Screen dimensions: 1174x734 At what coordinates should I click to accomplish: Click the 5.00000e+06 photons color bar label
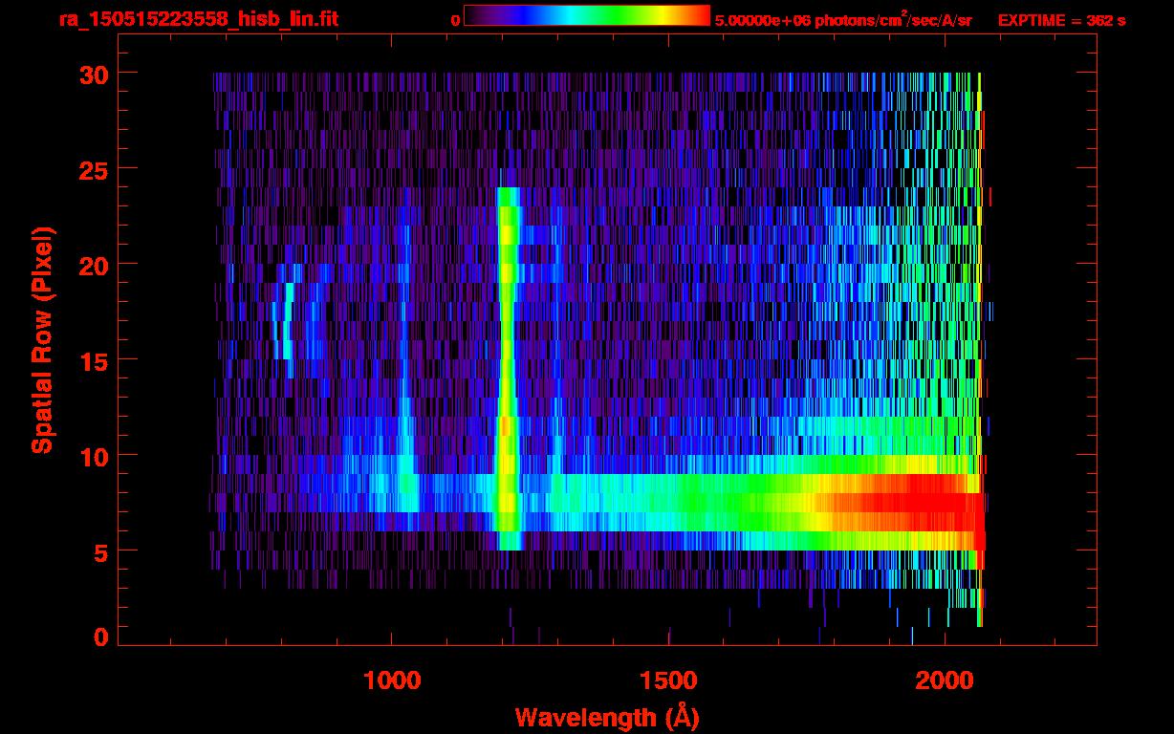coord(843,20)
